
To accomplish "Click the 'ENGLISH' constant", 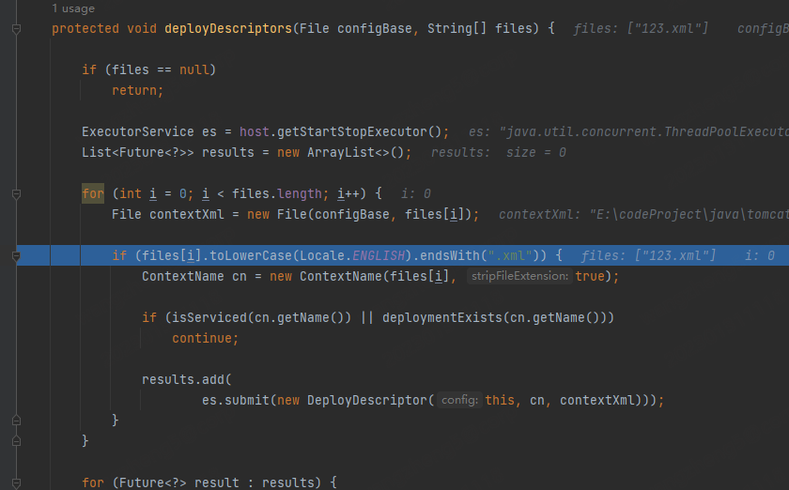I will pos(379,255).
